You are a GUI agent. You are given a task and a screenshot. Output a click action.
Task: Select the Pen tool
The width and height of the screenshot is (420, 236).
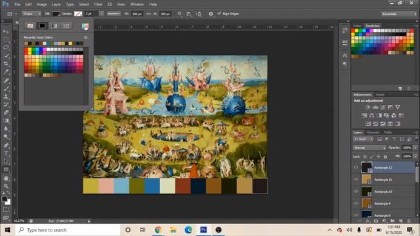[x=6, y=146]
